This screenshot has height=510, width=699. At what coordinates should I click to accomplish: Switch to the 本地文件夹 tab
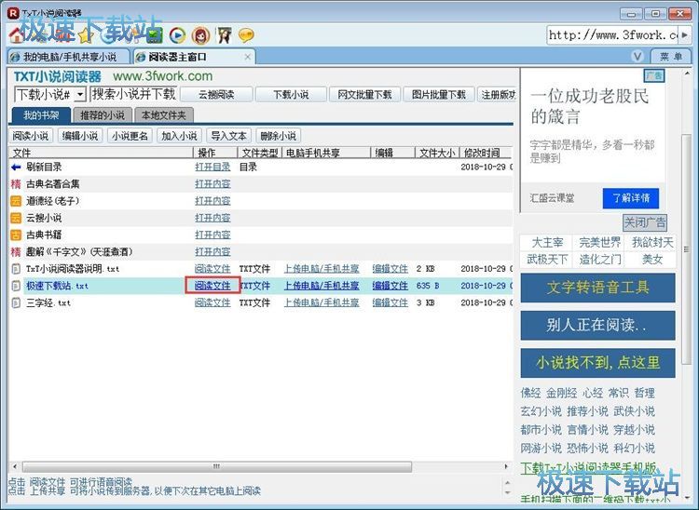(x=164, y=115)
